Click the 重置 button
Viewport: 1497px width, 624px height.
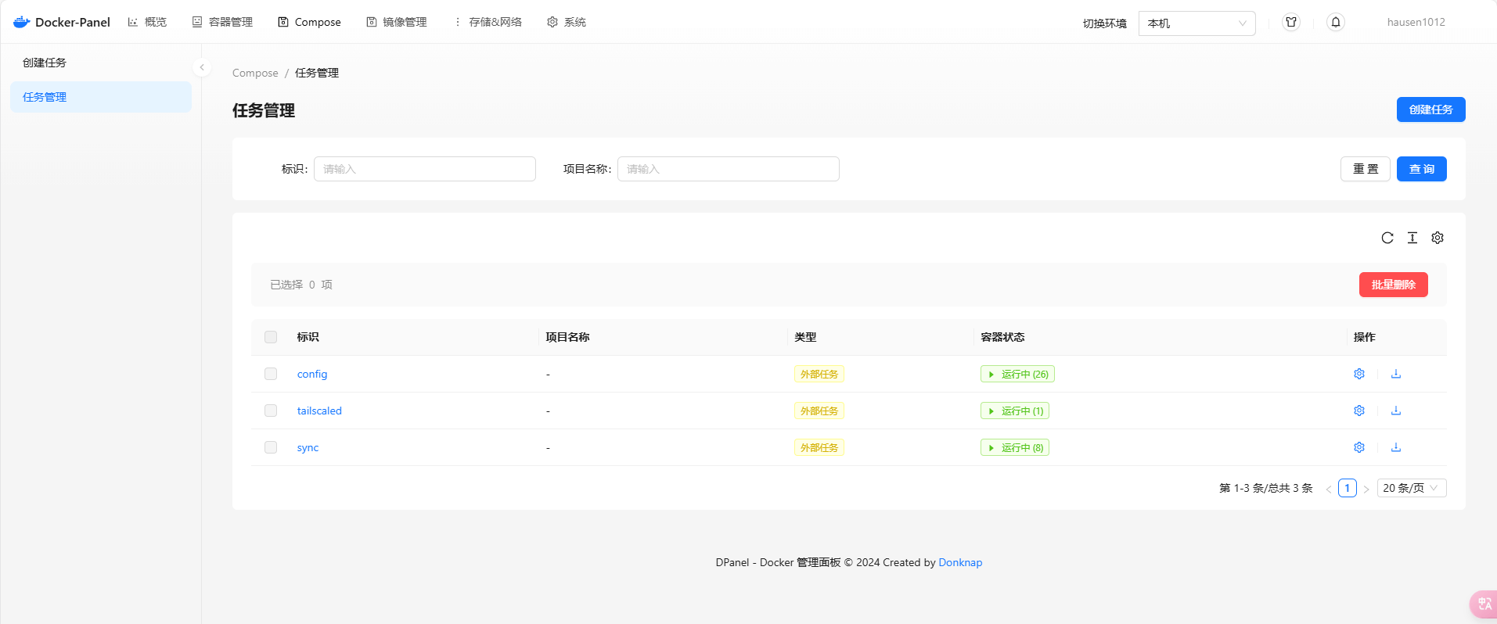(x=1366, y=169)
